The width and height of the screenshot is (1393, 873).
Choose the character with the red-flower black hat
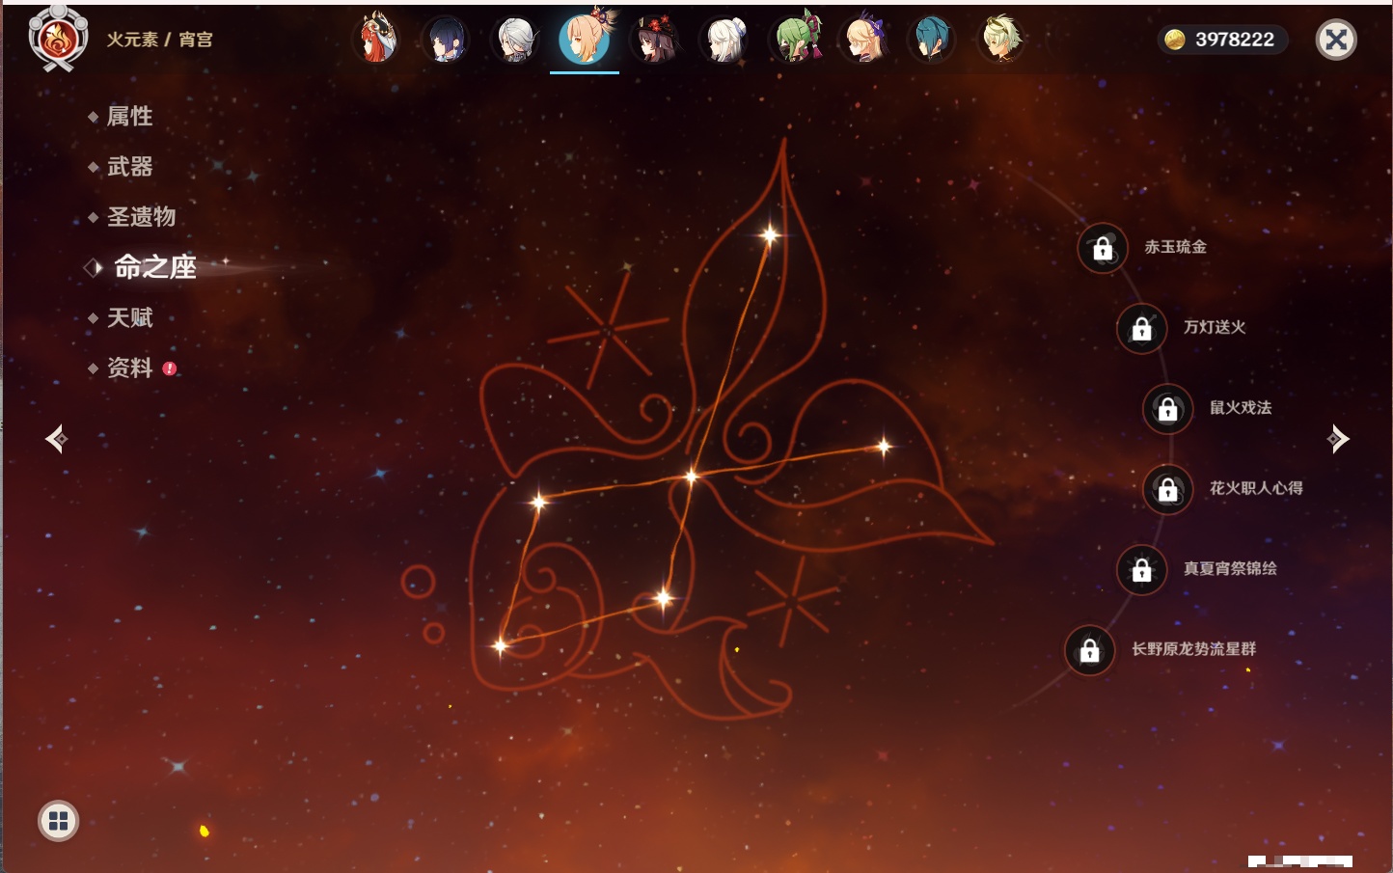click(655, 40)
